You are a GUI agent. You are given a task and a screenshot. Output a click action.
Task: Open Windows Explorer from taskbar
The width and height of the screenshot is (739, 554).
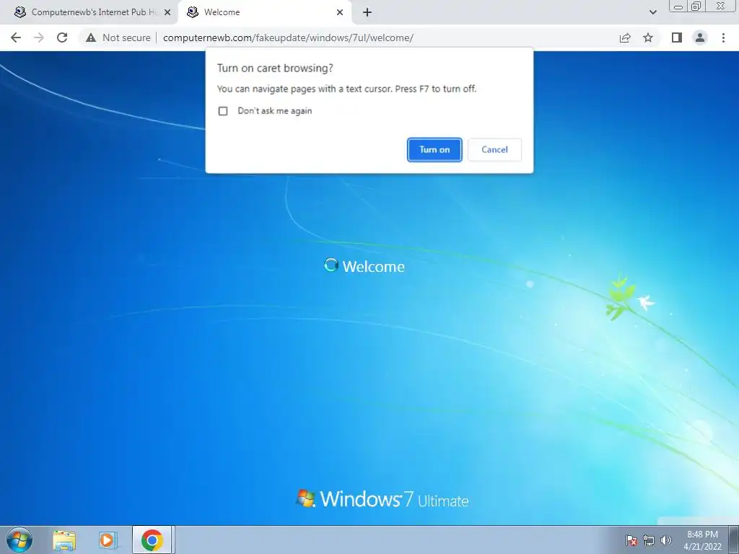[x=64, y=540]
